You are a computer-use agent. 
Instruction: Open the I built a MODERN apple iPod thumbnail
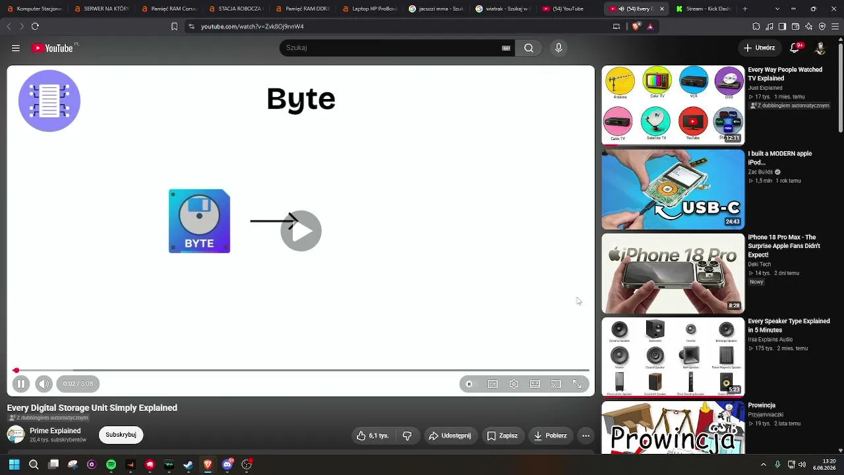(673, 189)
